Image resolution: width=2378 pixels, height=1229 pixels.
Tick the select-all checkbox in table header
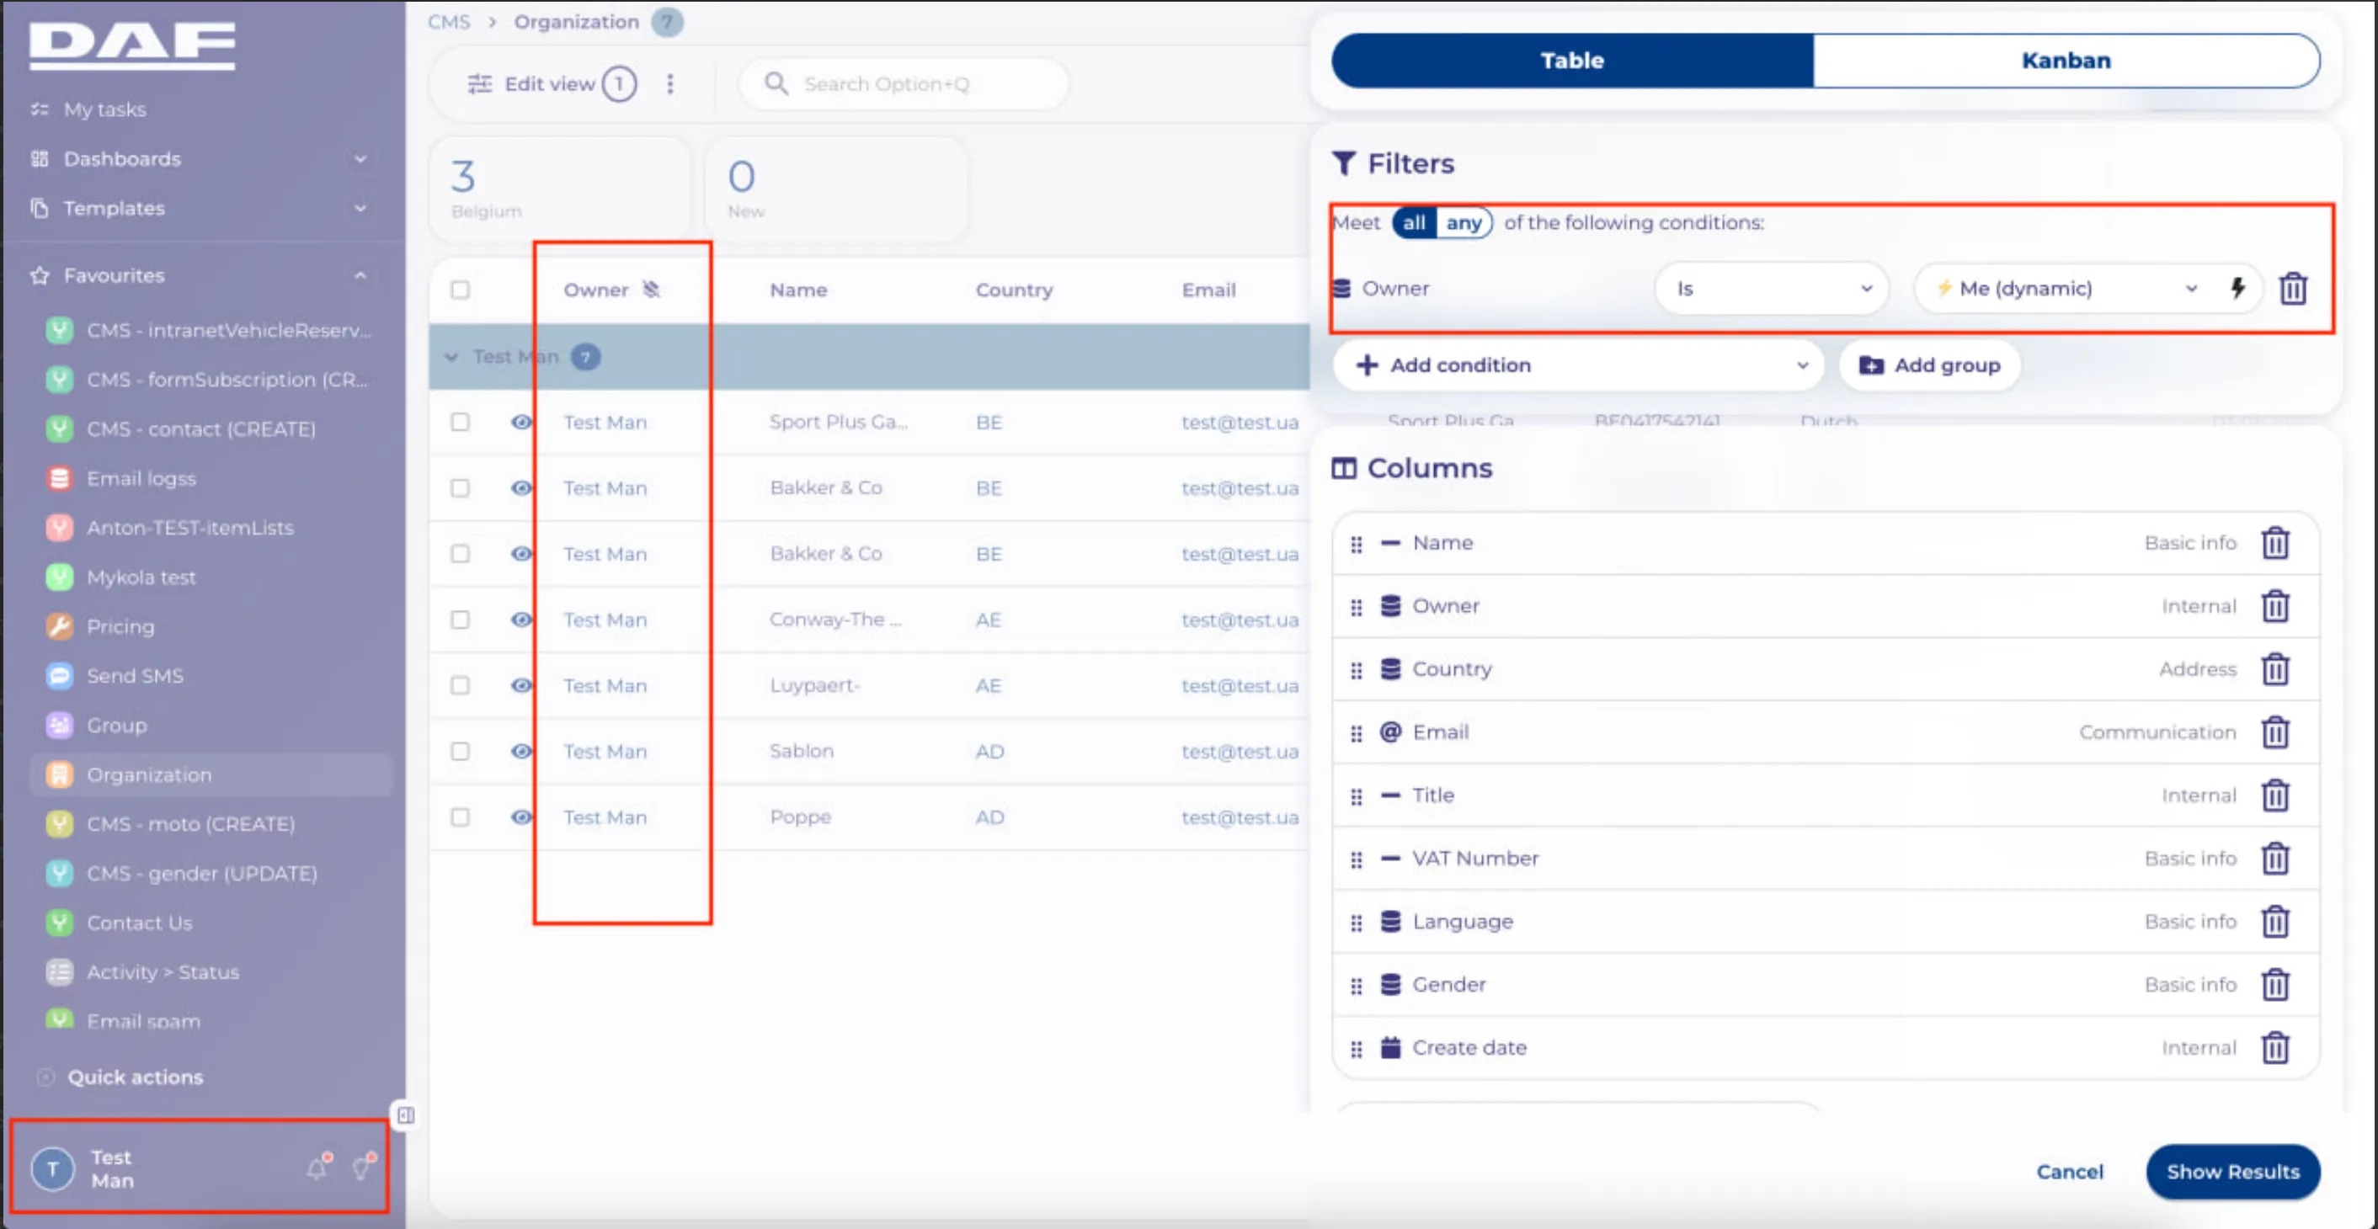(x=460, y=290)
